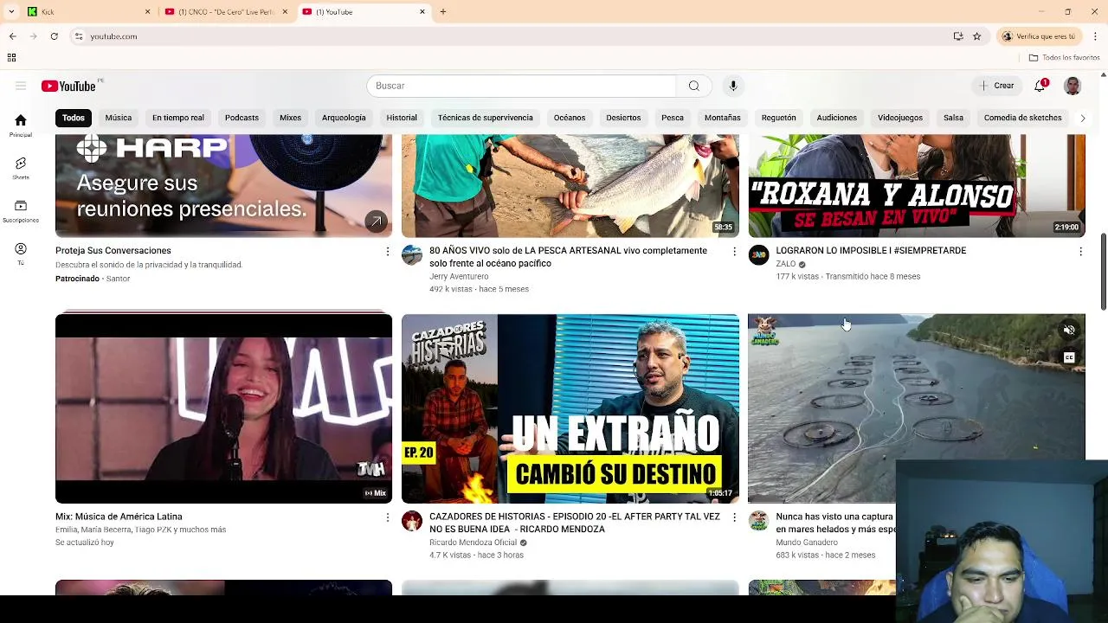Open CAZADORES DE HISTORIAS episode 20 title
Screen dimensions: 1108x623
[x=575, y=523]
